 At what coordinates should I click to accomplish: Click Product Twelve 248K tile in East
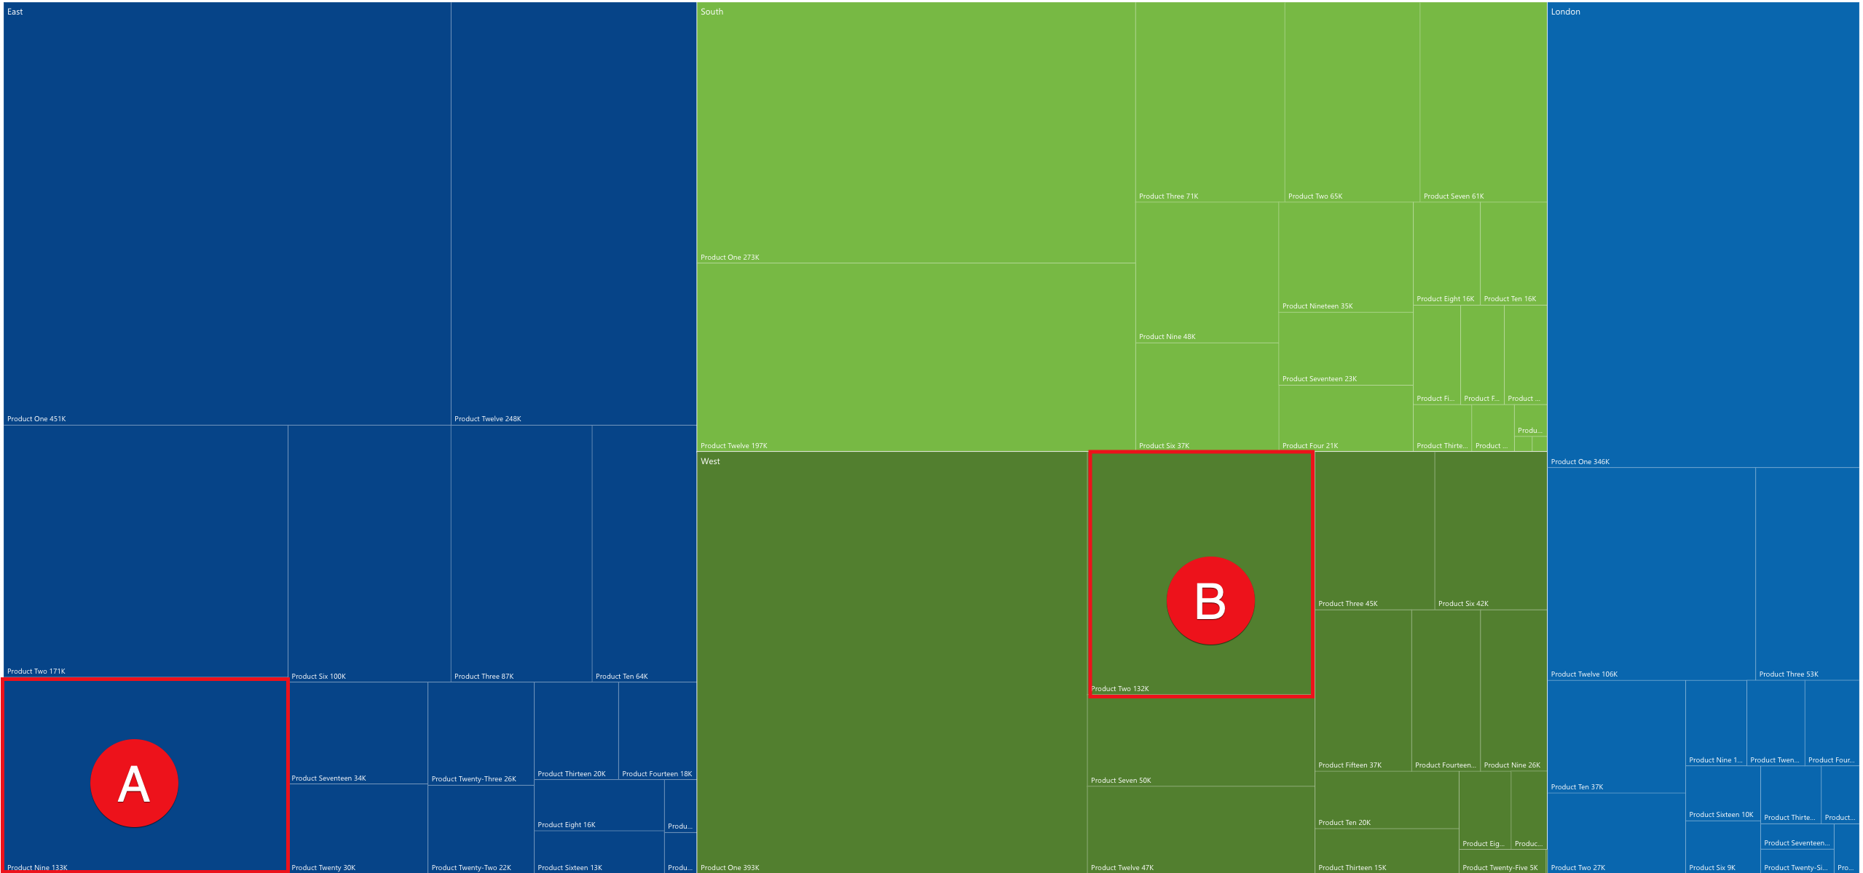click(572, 215)
